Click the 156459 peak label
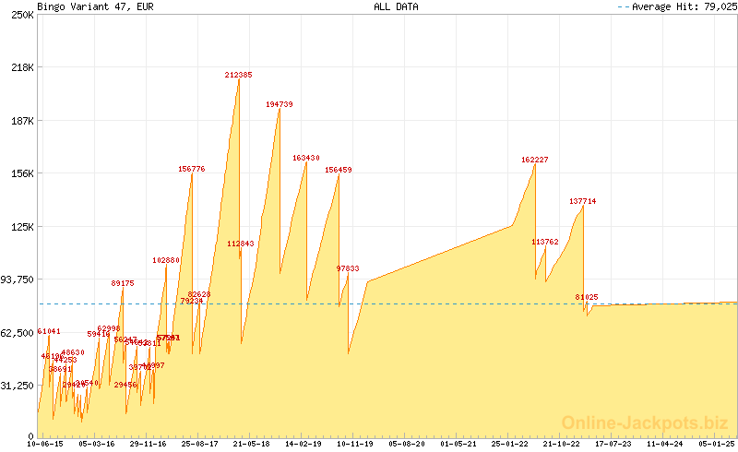The image size is (738, 452). click(339, 170)
